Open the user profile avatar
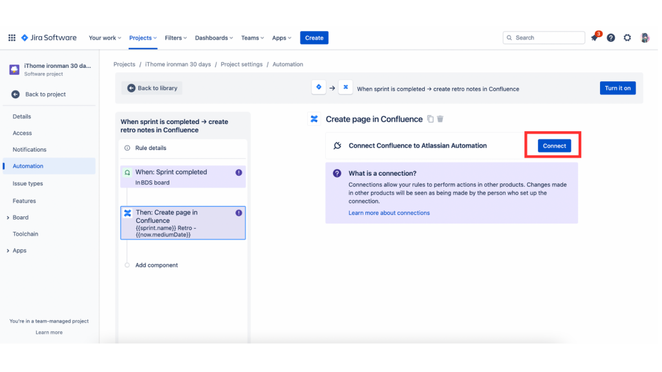This screenshot has width=662, height=372. coord(645,38)
